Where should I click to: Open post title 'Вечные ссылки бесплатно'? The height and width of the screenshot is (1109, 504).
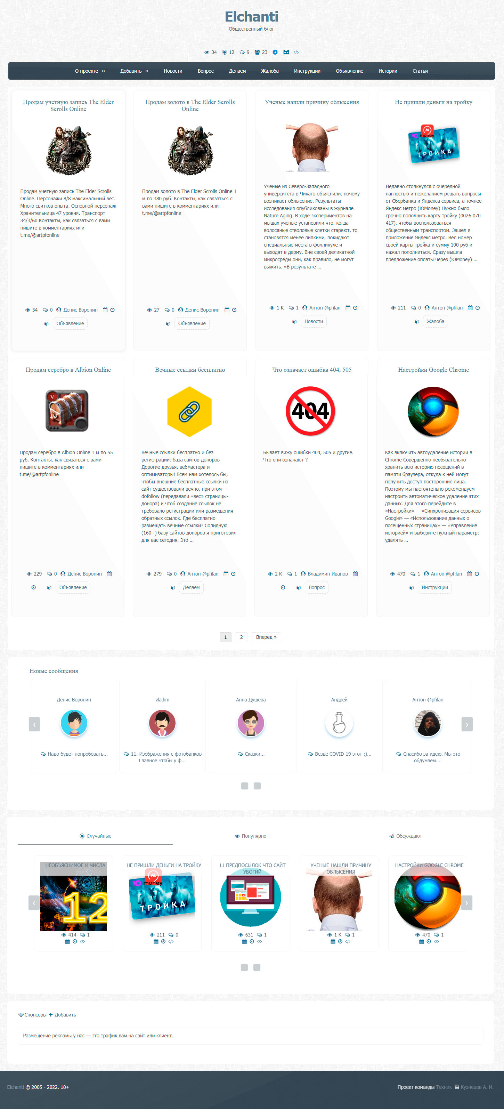tap(190, 370)
